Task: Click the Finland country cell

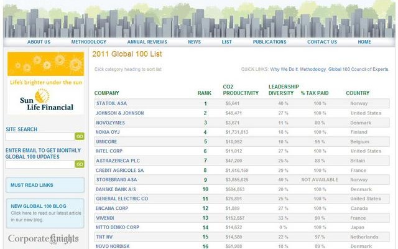Action: click(x=359, y=132)
